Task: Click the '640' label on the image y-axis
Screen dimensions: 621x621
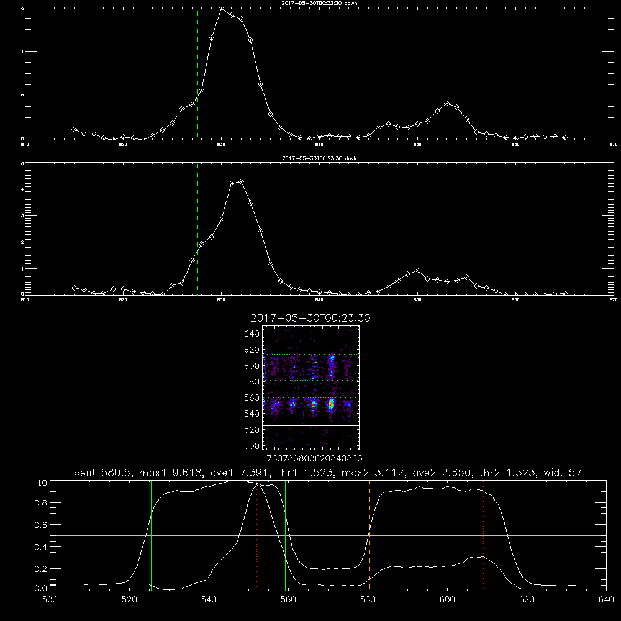Action: click(252, 334)
